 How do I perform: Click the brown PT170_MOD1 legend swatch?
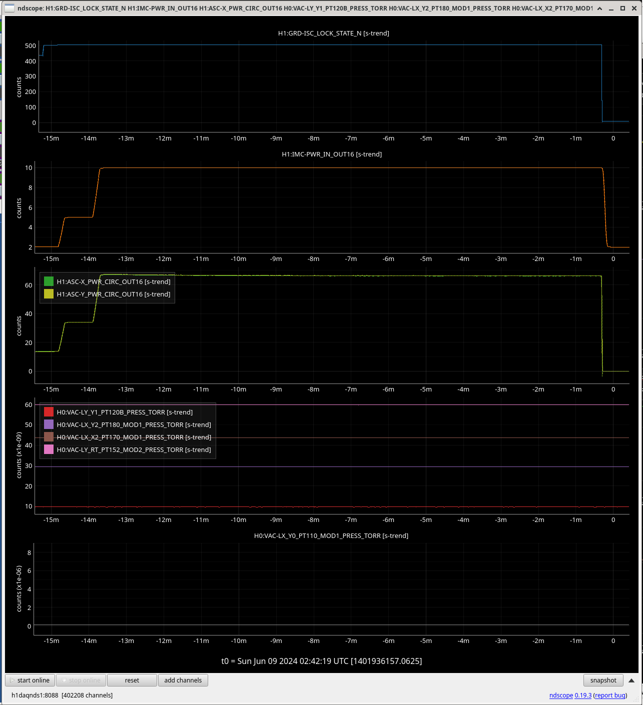[49, 437]
